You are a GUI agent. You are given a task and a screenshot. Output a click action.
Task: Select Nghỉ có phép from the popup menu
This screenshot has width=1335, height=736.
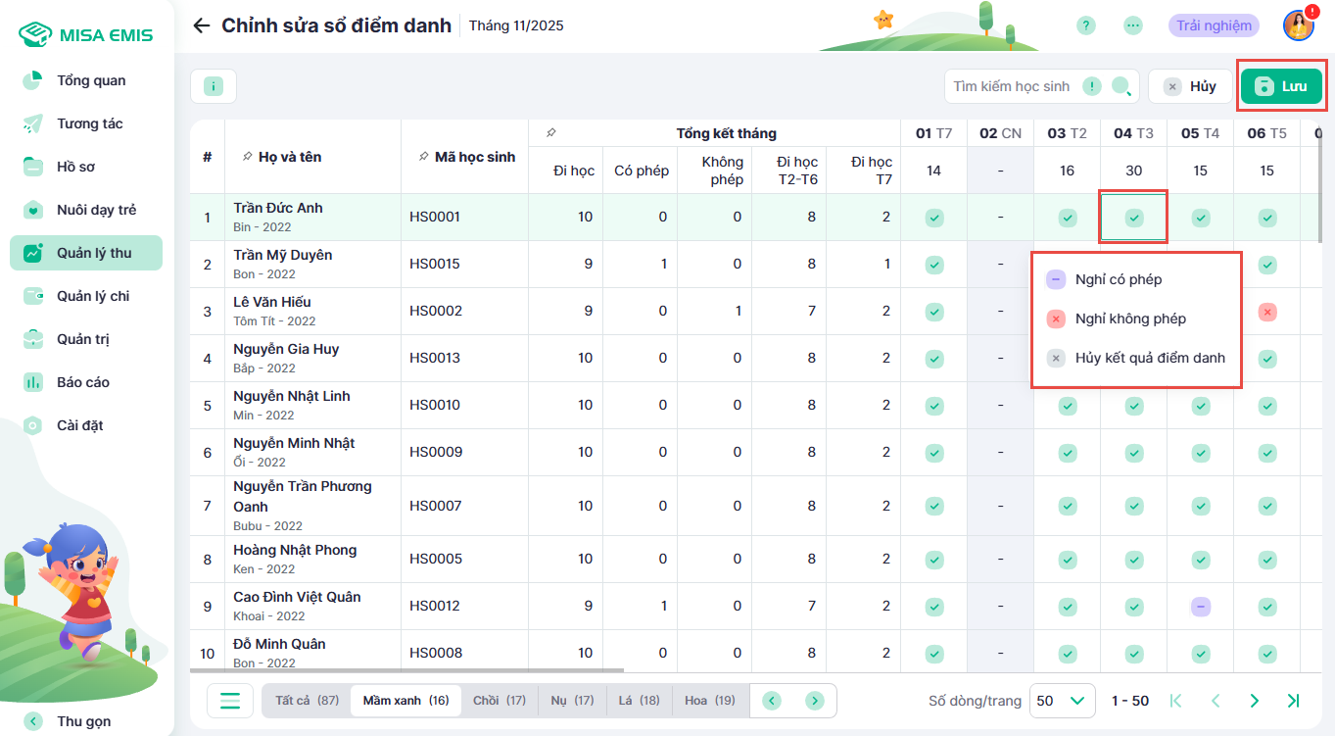[1118, 279]
